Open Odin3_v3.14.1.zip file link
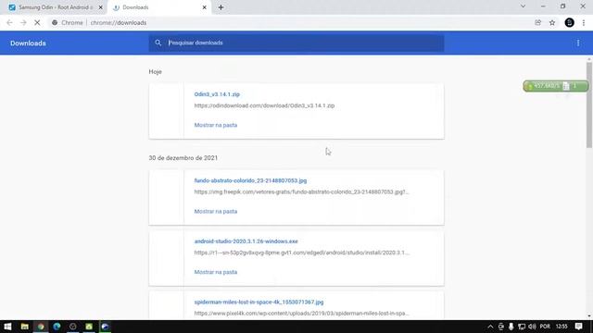593x333 pixels. click(217, 94)
